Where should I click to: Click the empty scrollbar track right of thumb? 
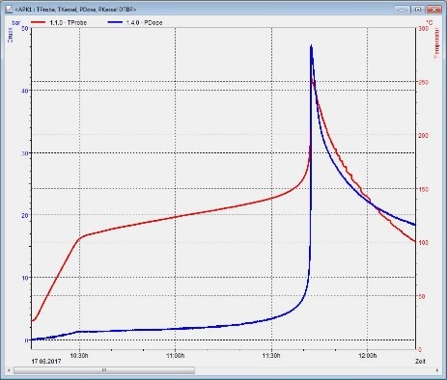[315, 370]
